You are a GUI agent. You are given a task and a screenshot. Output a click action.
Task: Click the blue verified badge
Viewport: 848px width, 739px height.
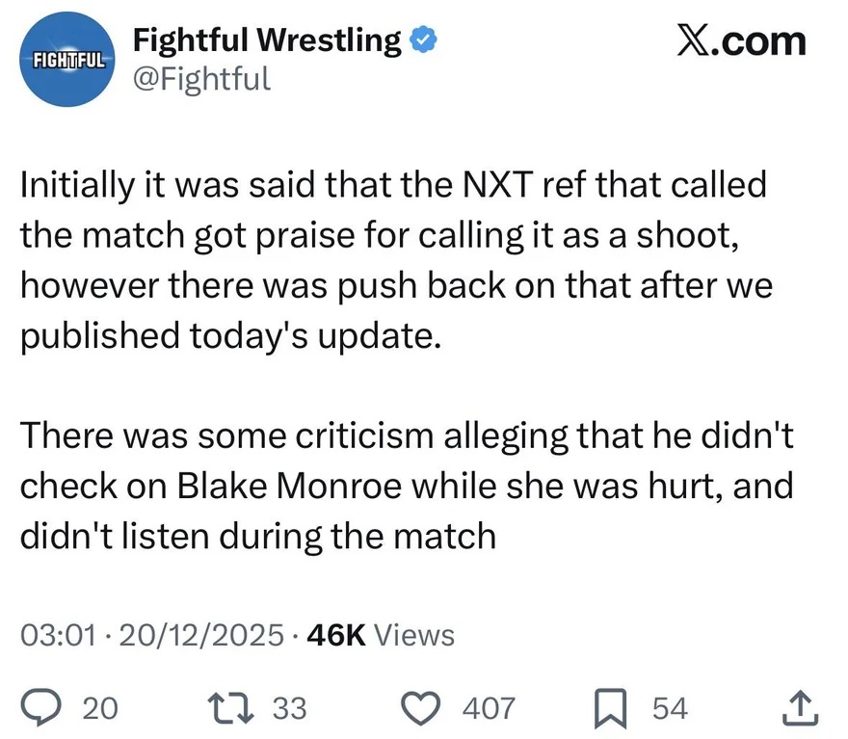tap(423, 40)
